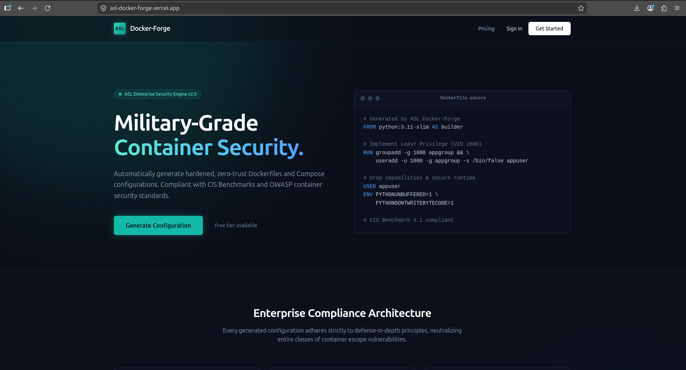The height and width of the screenshot is (370, 686).
Task: Click 'FROM python:3.11-slim AS builder' code line
Action: click(413, 127)
